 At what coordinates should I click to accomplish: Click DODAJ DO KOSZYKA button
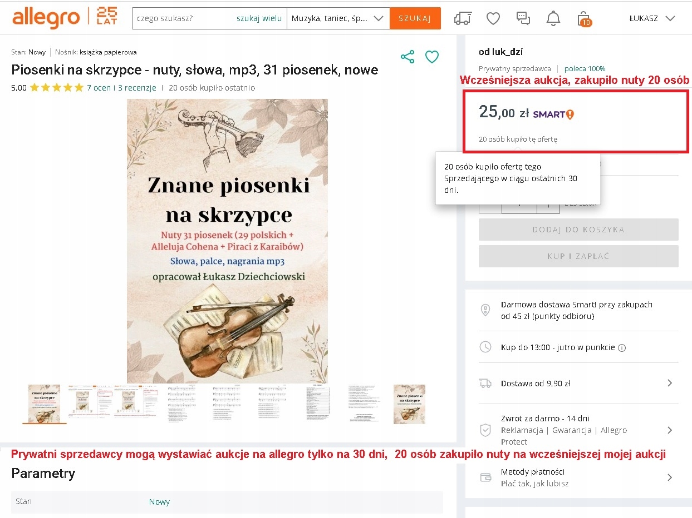[578, 230]
